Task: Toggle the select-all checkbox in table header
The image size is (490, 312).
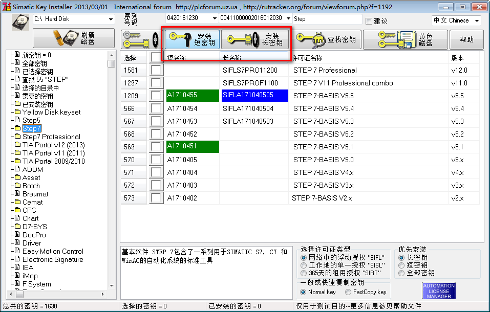Action: point(156,57)
